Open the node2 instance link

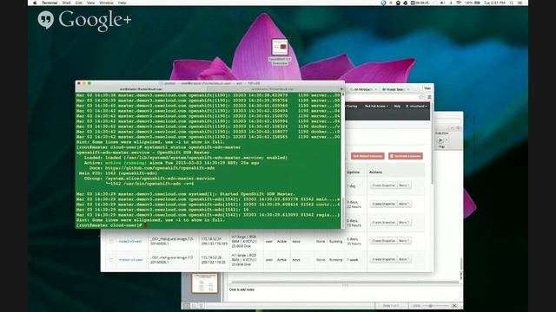tap(130, 241)
